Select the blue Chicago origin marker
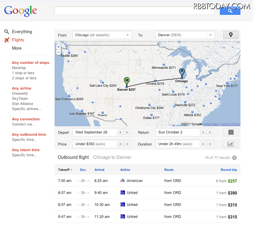 pyautogui.click(x=182, y=73)
